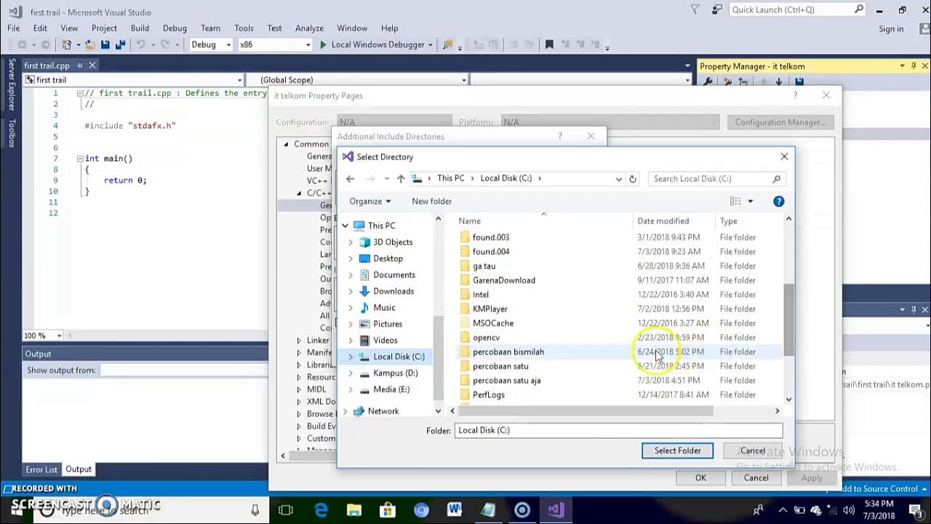Expand the 3D Objects tree node
The width and height of the screenshot is (931, 524).
pos(351,242)
